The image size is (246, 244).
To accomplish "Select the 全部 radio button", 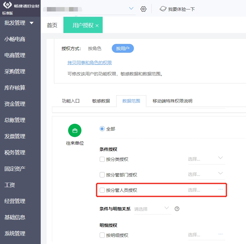I will pyautogui.click(x=102, y=129).
